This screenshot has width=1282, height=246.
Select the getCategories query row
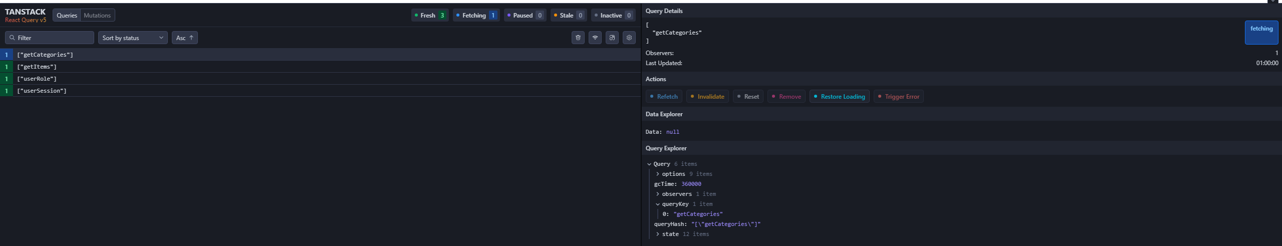click(320, 55)
